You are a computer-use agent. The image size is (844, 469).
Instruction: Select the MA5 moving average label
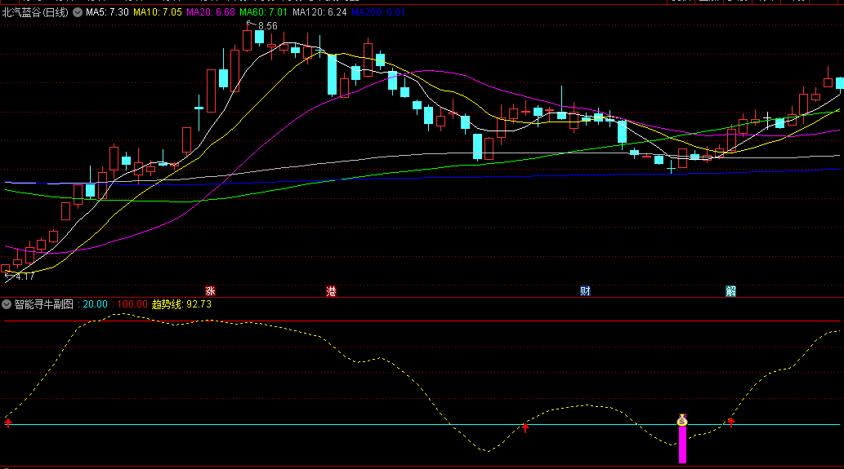107,13
